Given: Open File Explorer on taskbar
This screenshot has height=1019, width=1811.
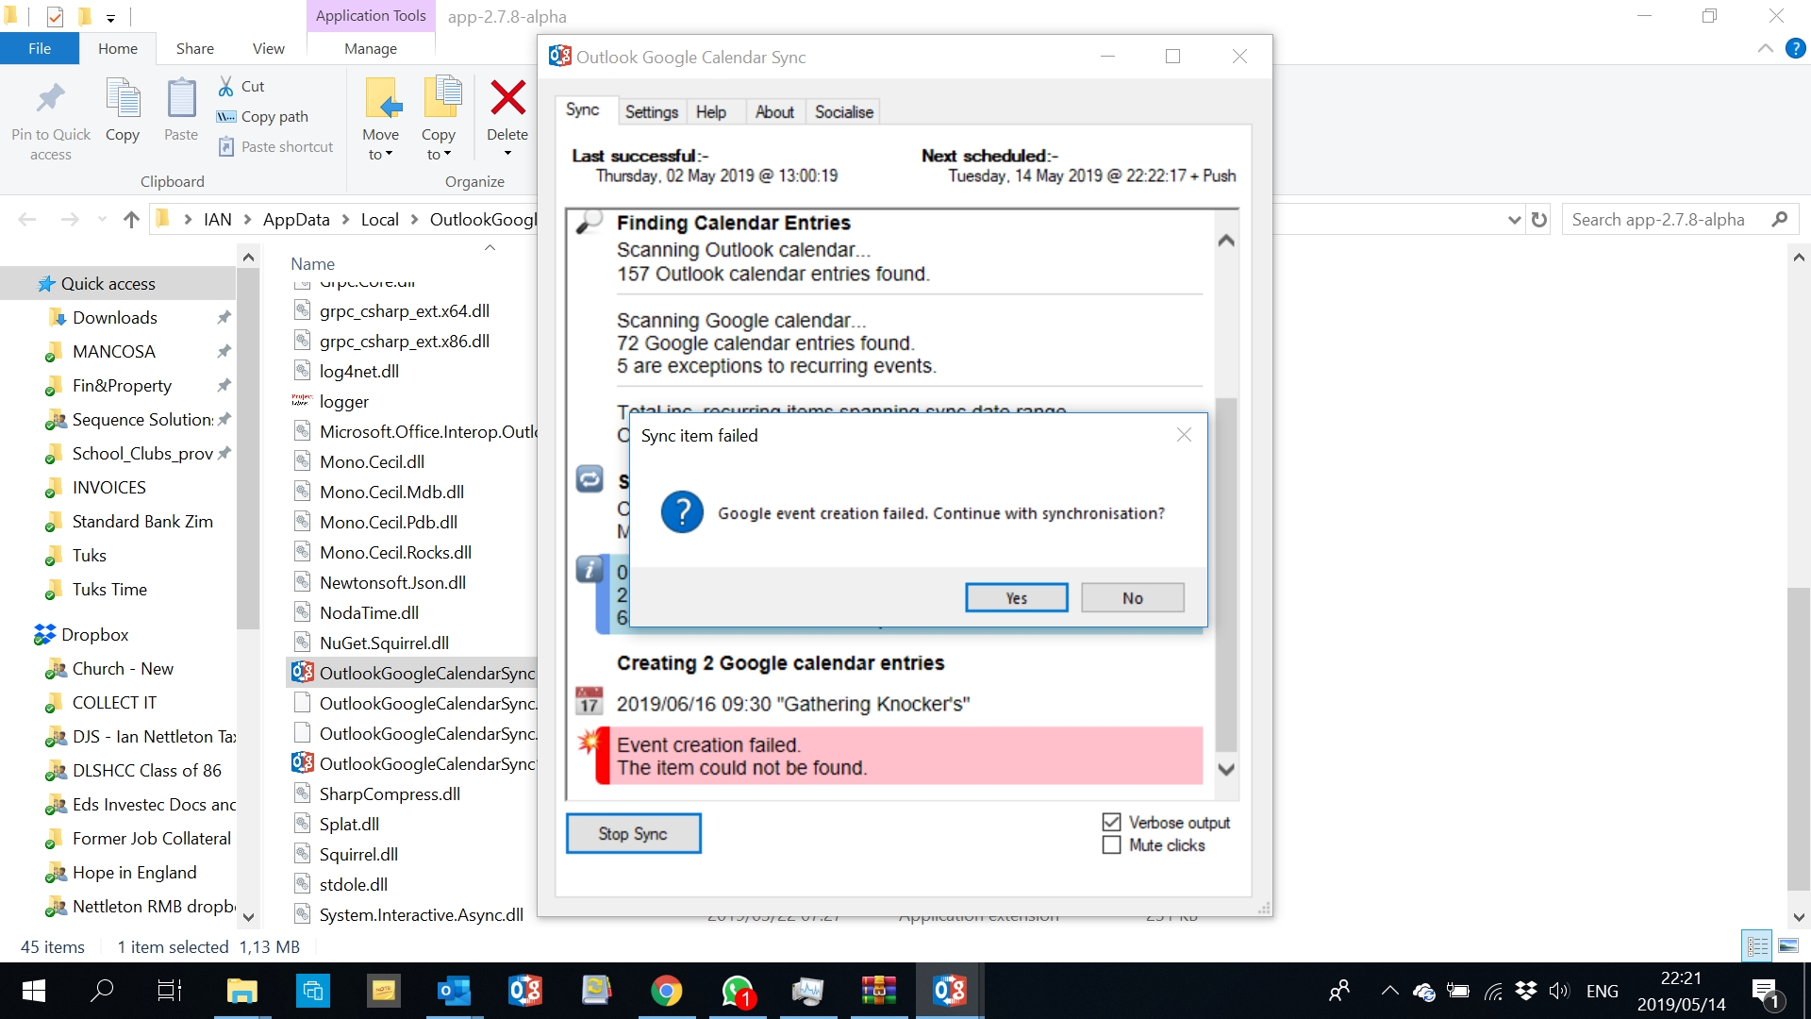Looking at the screenshot, I should [242, 991].
